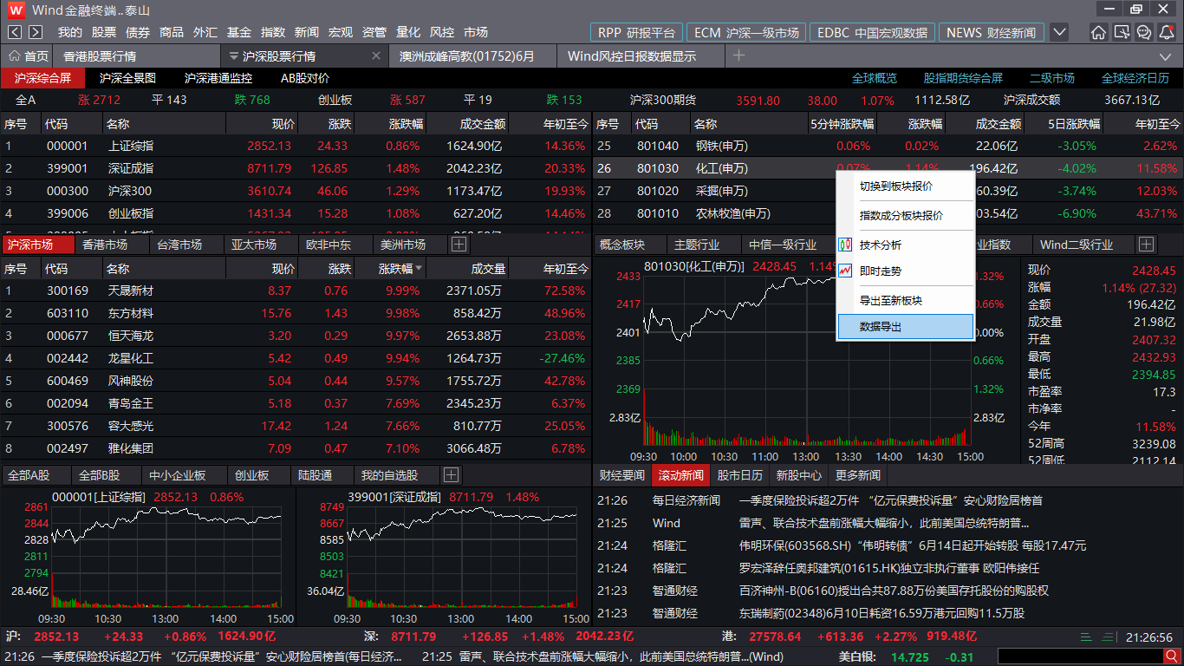
Task: Open the ECM 沪深一级市场 shortcut
Action: pyautogui.click(x=745, y=32)
